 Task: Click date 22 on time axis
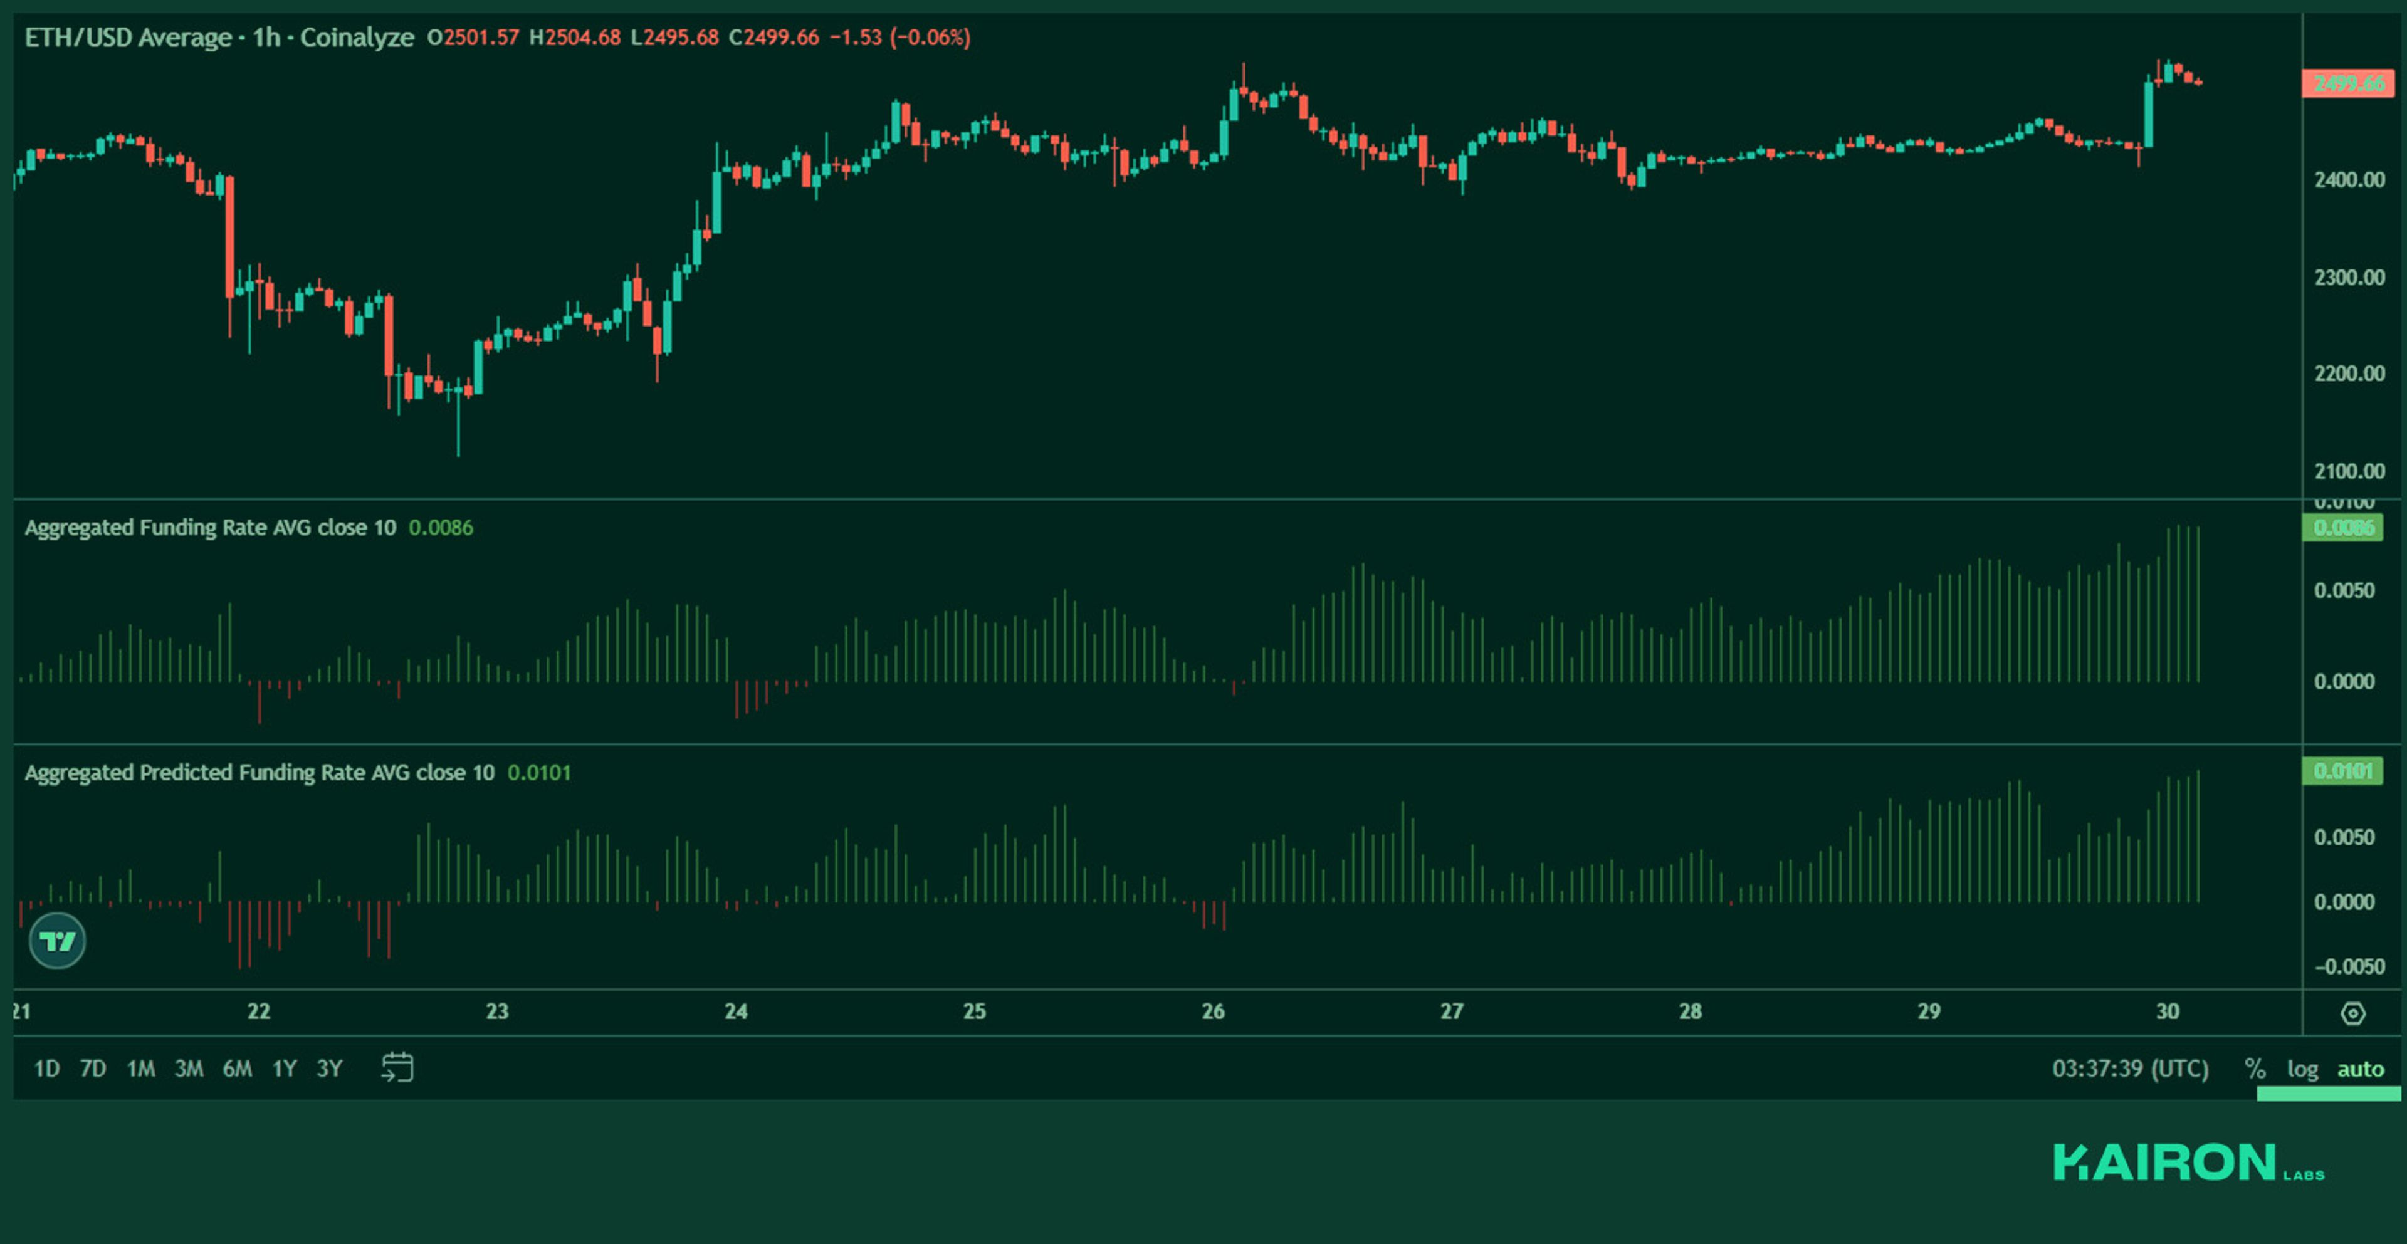(x=259, y=1011)
